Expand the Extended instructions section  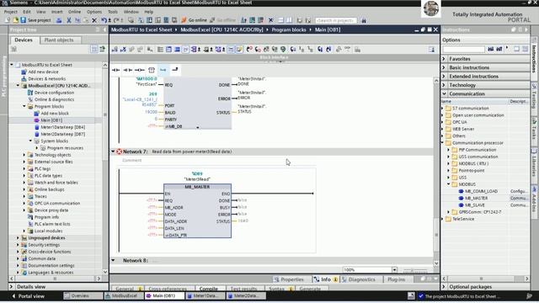[x=444, y=77]
